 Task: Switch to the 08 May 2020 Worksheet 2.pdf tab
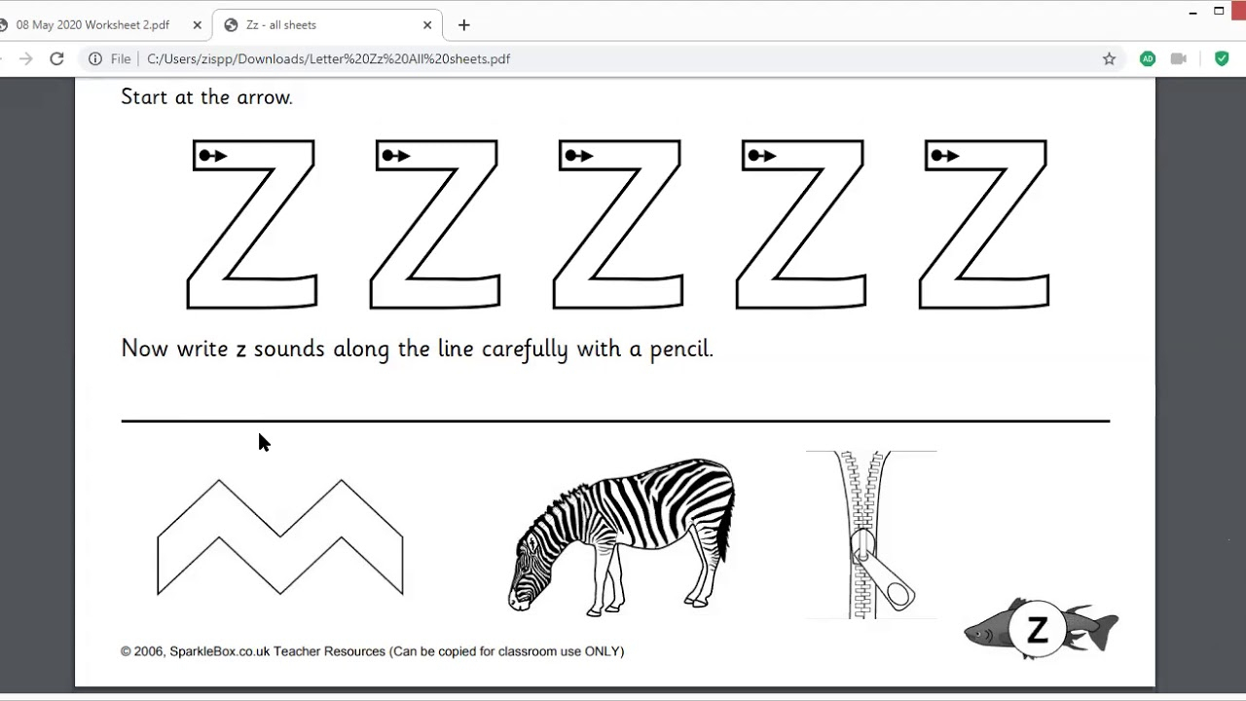click(93, 25)
